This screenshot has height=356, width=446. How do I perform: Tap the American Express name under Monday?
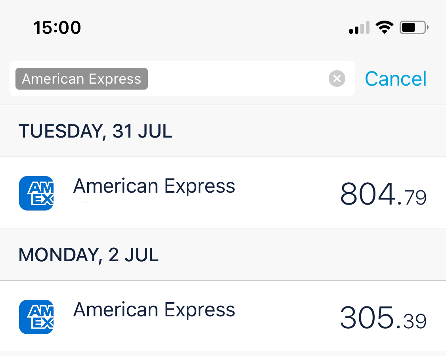click(154, 310)
